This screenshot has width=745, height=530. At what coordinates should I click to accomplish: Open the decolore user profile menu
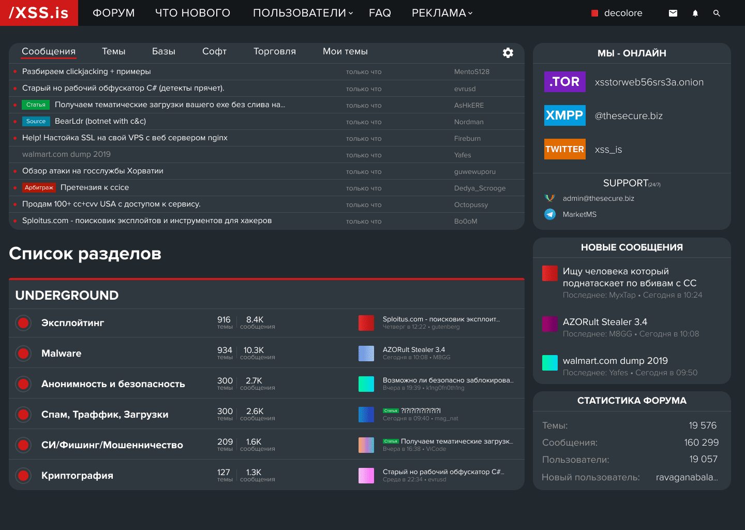pyautogui.click(x=623, y=13)
